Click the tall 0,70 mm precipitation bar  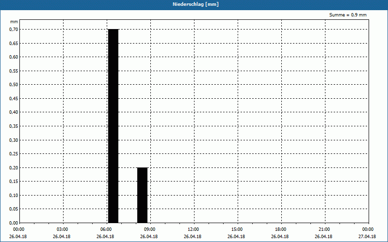pyautogui.click(x=113, y=126)
